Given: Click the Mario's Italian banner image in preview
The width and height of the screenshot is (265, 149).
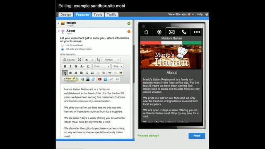Looking at the screenshot, I should point(171,57).
